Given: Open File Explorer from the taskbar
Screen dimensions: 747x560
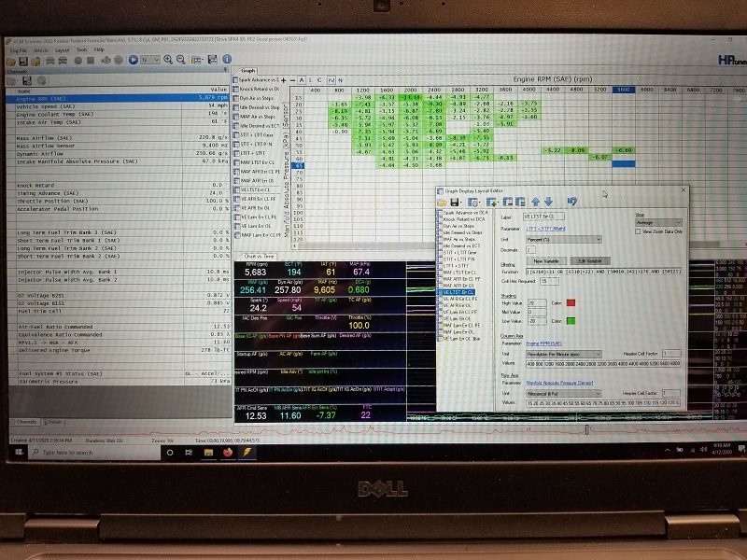Looking at the screenshot, I should pyautogui.click(x=208, y=453).
